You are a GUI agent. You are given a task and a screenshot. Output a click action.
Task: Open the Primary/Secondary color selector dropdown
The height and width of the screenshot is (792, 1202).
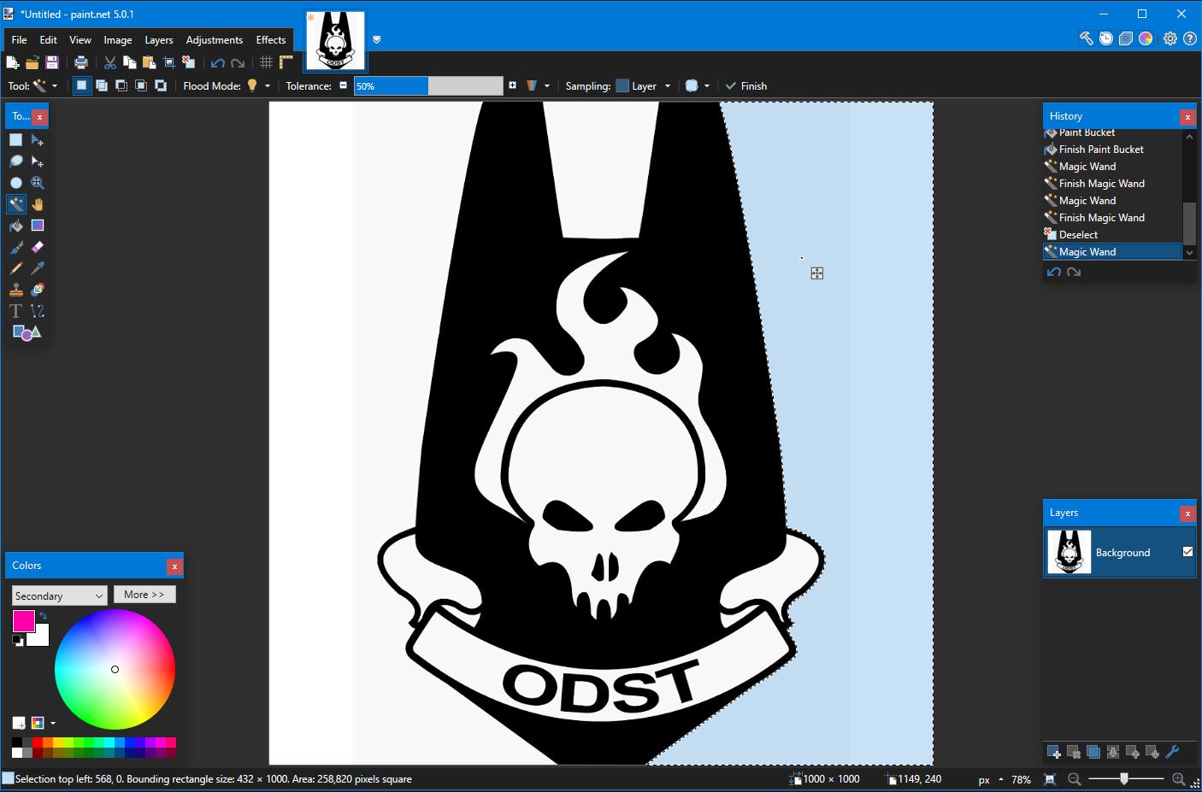(x=59, y=595)
